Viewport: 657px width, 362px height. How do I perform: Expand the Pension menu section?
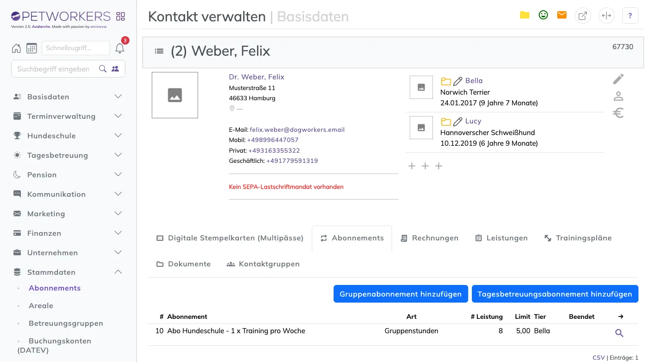click(68, 175)
